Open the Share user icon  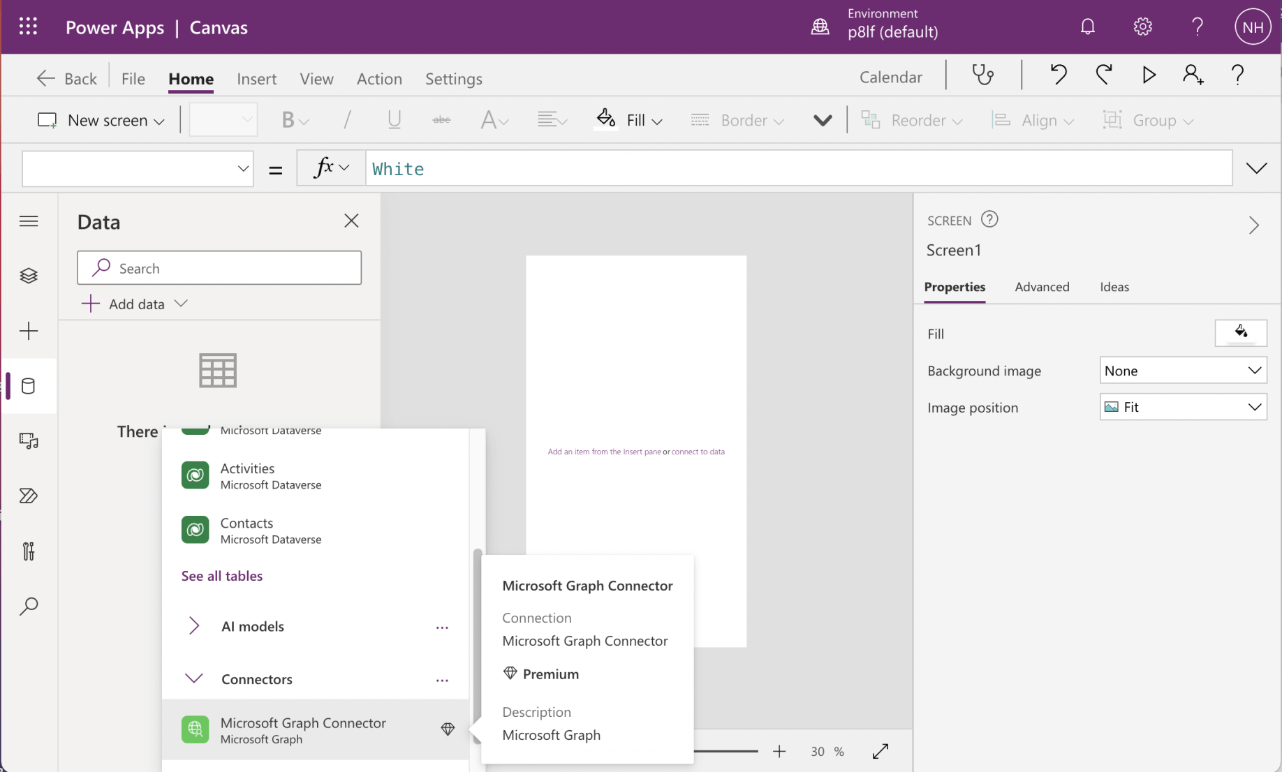pyautogui.click(x=1193, y=75)
